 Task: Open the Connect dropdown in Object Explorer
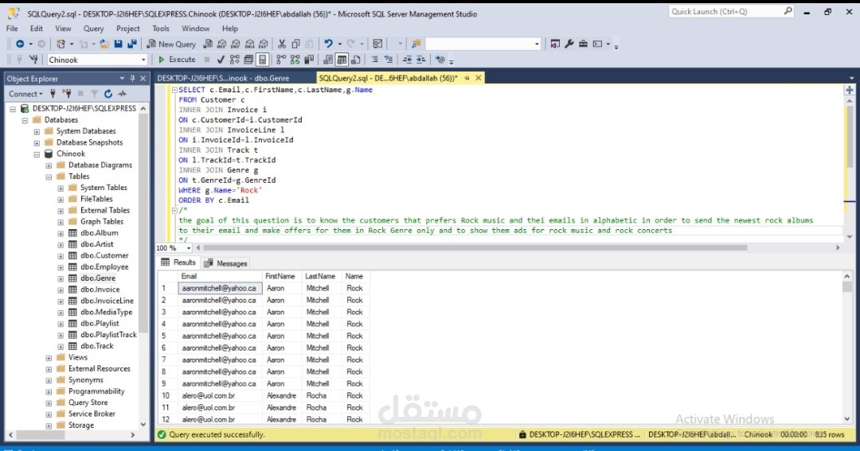coord(25,94)
